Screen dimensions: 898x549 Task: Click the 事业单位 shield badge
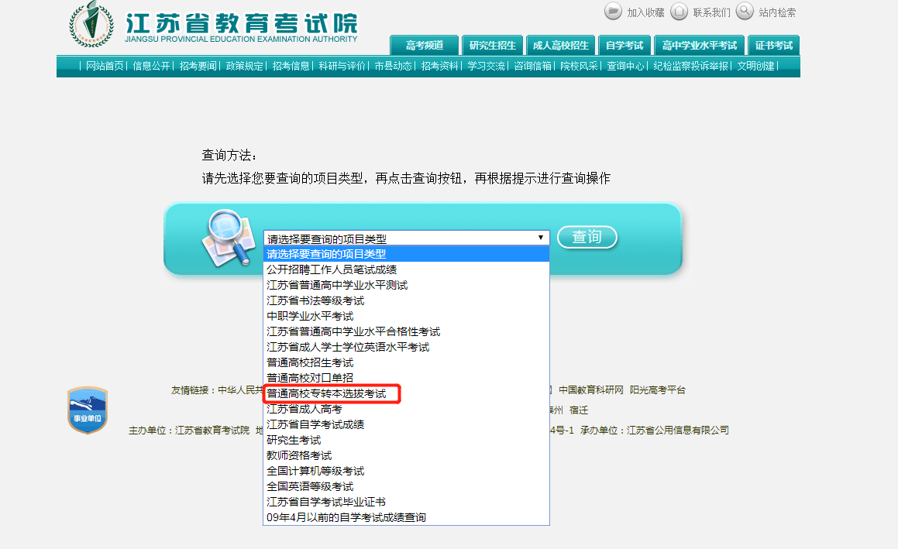88,410
